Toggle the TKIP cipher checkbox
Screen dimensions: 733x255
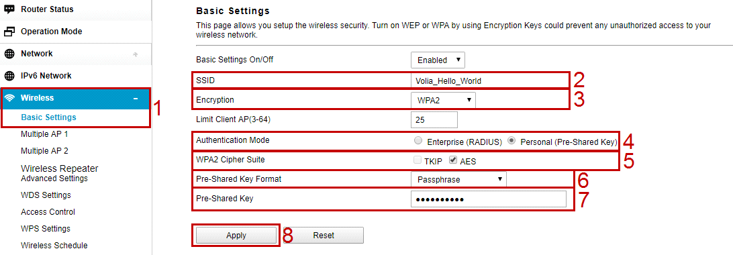[x=418, y=160]
